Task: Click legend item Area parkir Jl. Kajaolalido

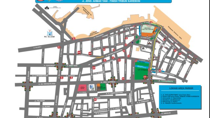Action: (171, 98)
